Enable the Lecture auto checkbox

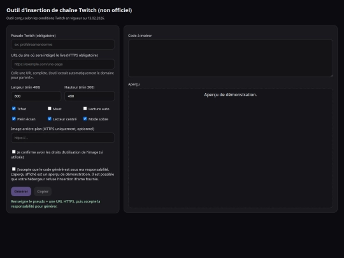[x=85, y=108]
